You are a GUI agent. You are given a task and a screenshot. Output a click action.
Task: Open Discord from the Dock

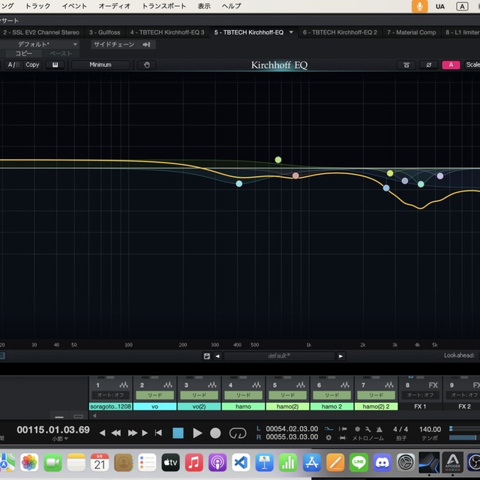[383, 462]
